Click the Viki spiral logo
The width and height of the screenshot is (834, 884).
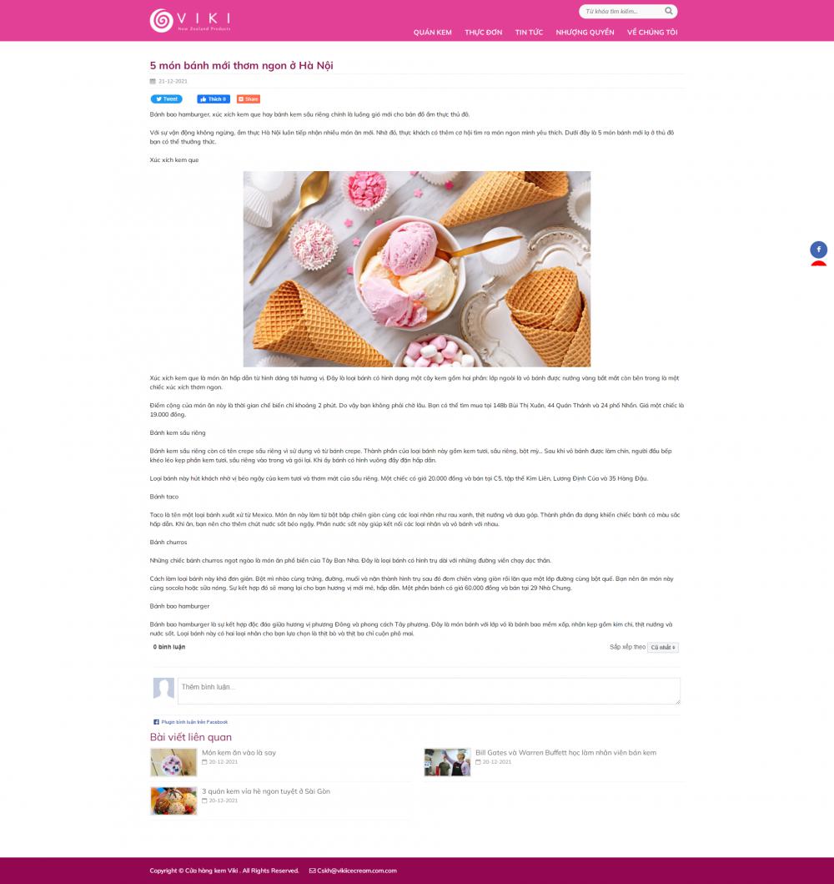[x=162, y=21]
